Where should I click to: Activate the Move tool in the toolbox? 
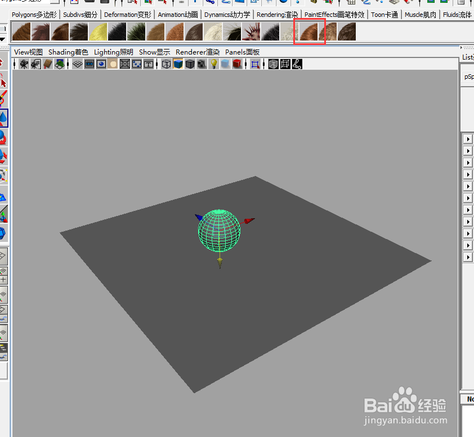point(3,118)
